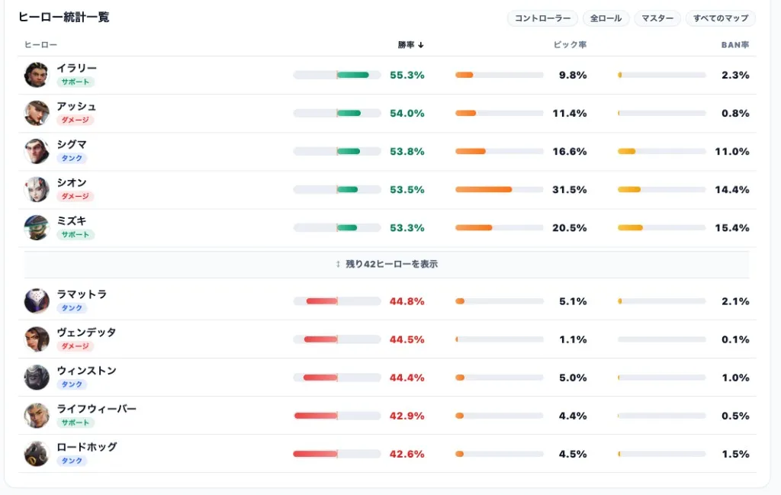
Task: Click the ヒーロー統計一覧 heading
Action: click(64, 17)
